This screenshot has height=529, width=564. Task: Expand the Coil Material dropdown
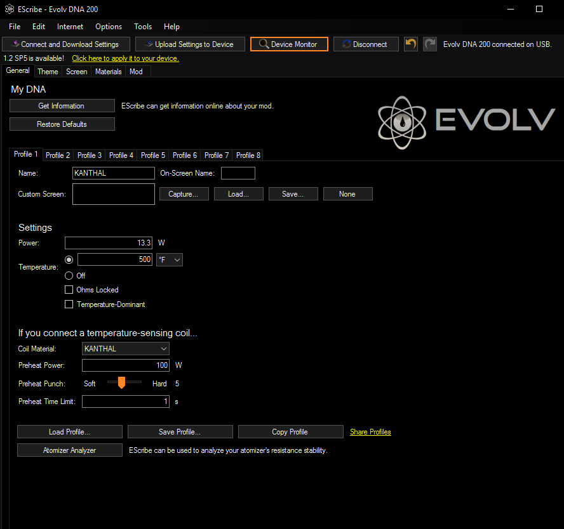126,349
